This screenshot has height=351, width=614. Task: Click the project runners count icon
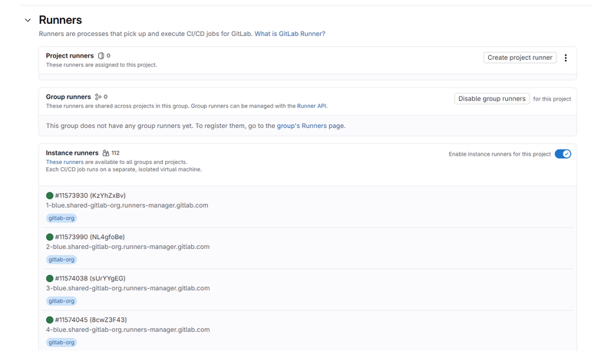[101, 56]
